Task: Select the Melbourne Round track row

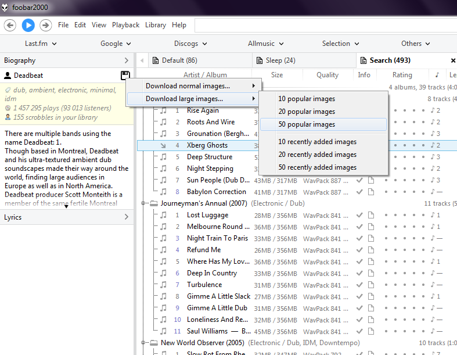Action: [214, 227]
